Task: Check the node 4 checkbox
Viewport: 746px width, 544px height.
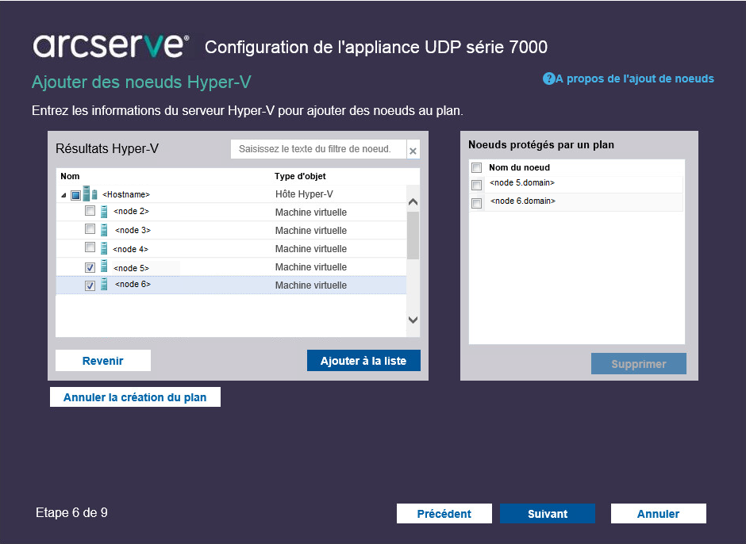Action: [x=90, y=247]
